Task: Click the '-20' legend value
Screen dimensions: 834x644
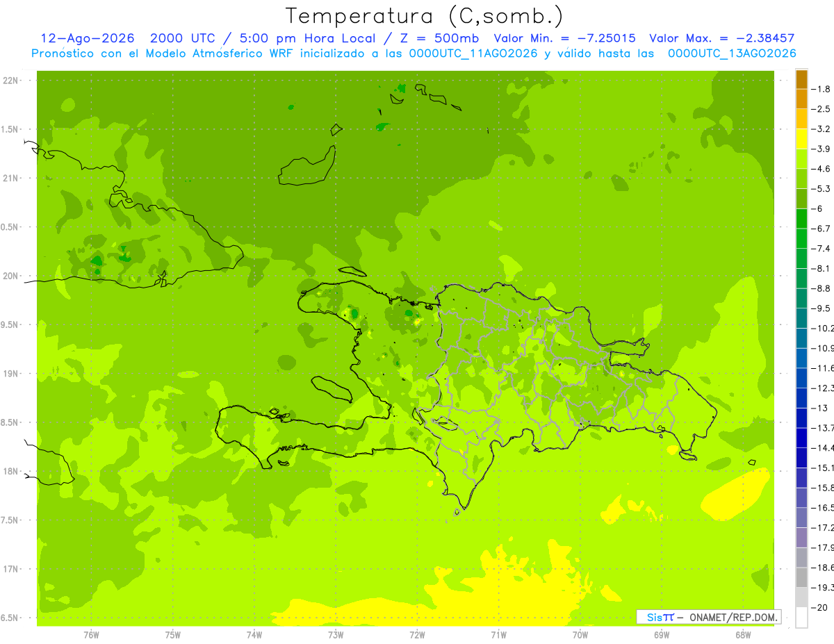Action: coord(819,607)
